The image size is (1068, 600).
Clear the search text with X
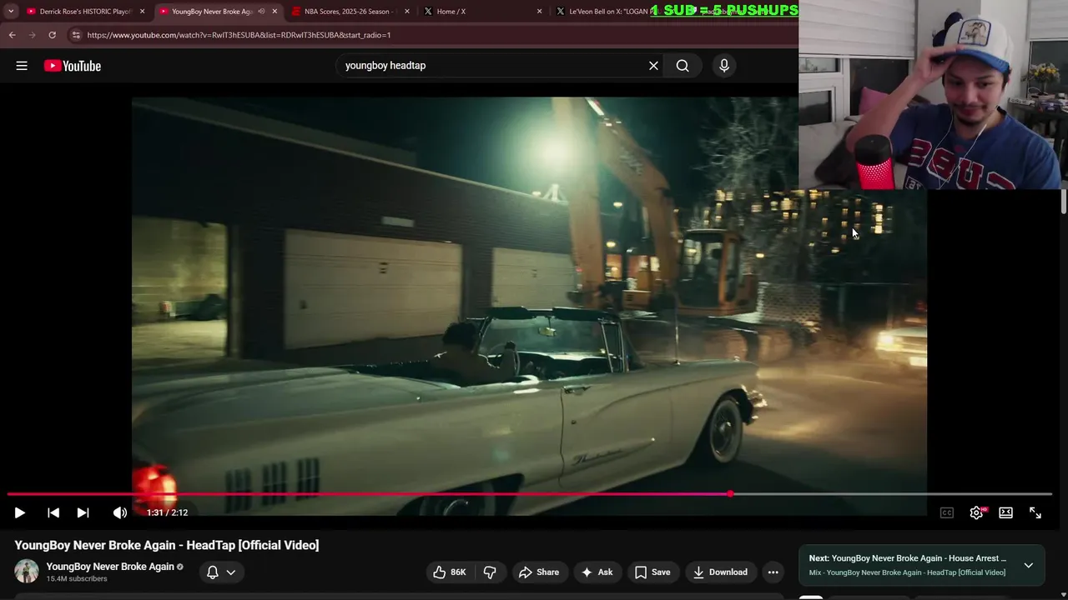coord(653,66)
